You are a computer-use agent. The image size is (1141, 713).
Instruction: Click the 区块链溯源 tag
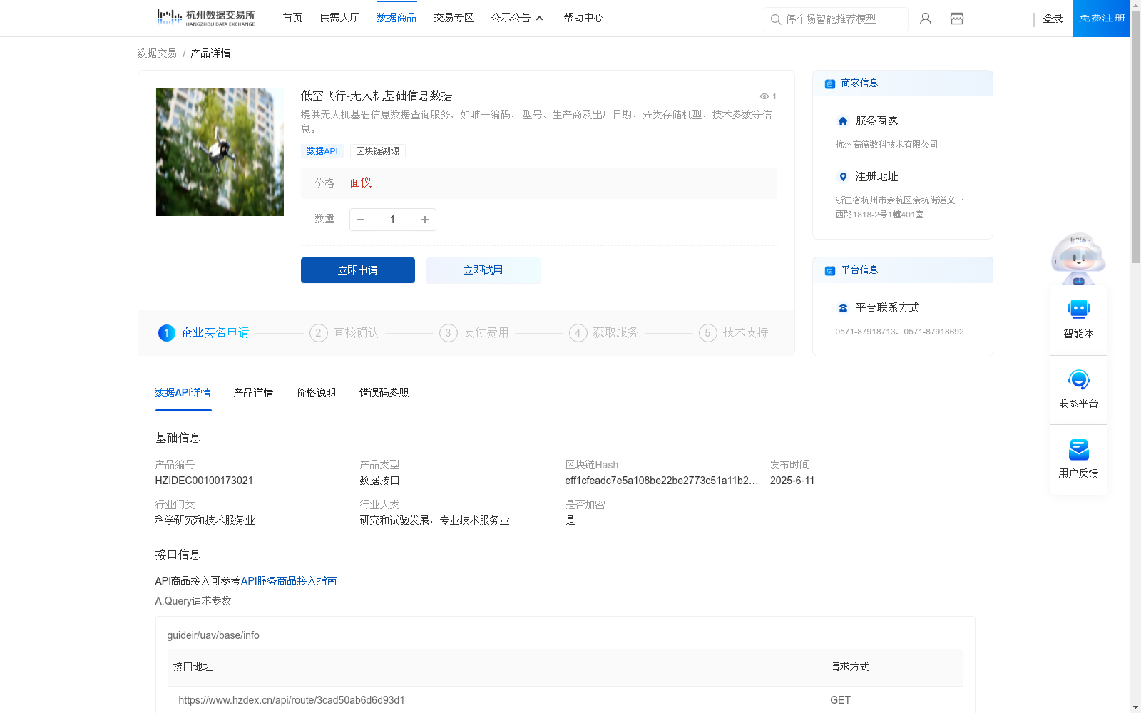[378, 151]
